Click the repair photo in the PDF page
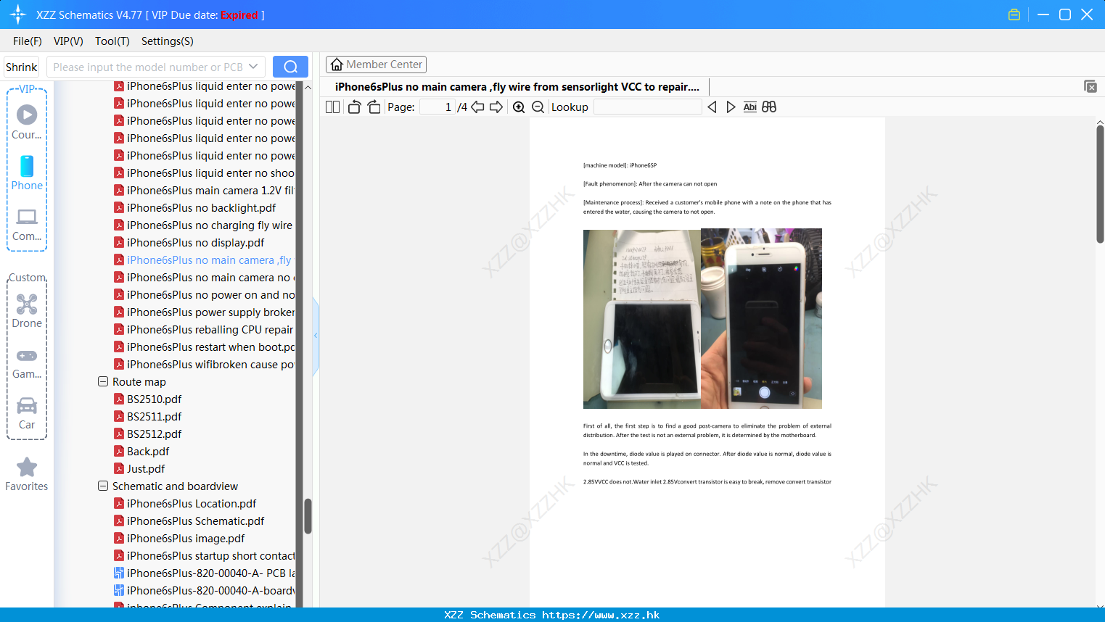The width and height of the screenshot is (1105, 622). click(702, 318)
